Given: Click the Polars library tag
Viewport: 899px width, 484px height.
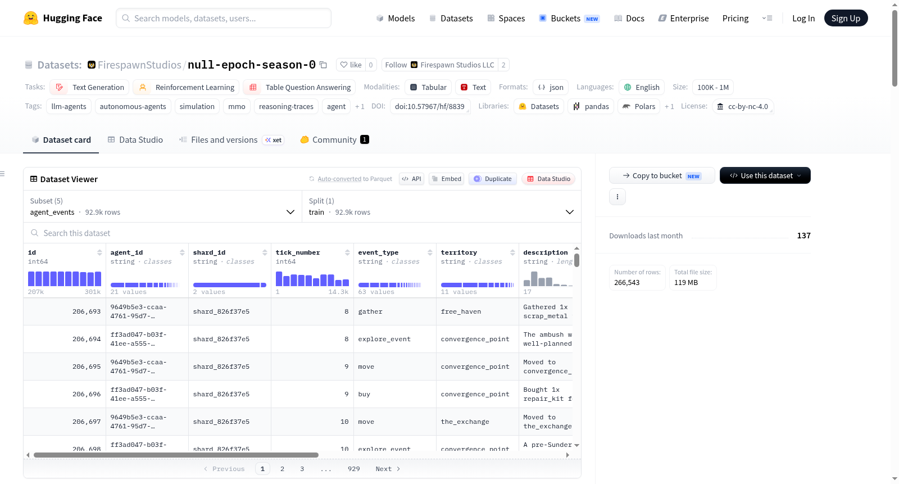Looking at the screenshot, I should (x=639, y=106).
